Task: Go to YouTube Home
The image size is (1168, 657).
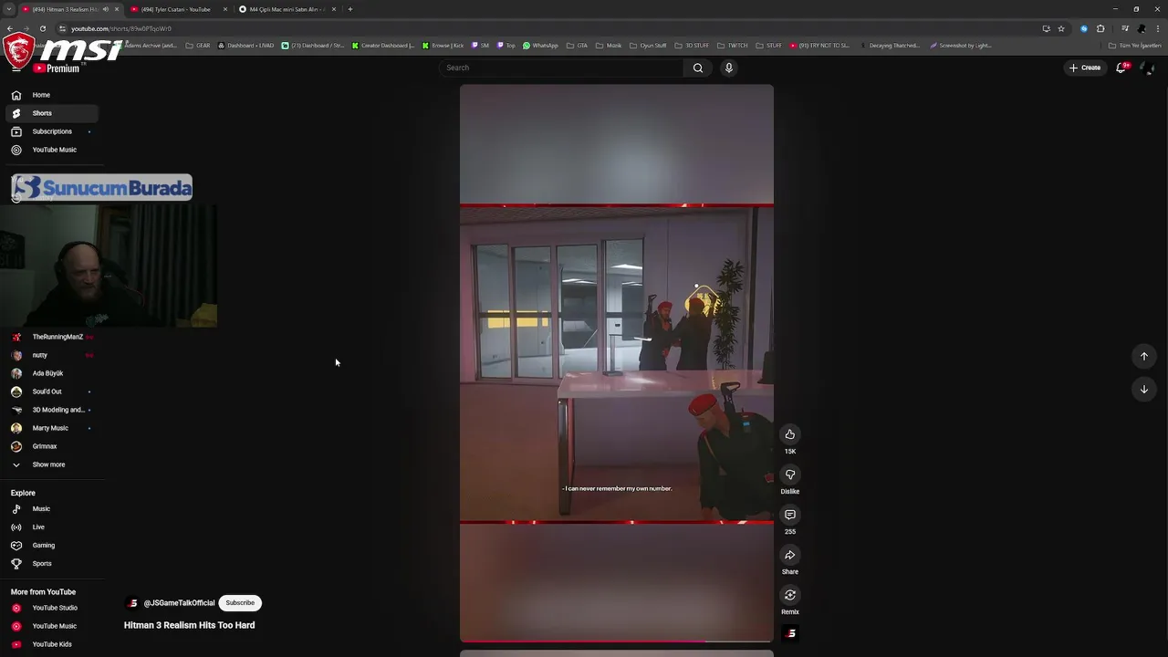Action: coord(41,95)
